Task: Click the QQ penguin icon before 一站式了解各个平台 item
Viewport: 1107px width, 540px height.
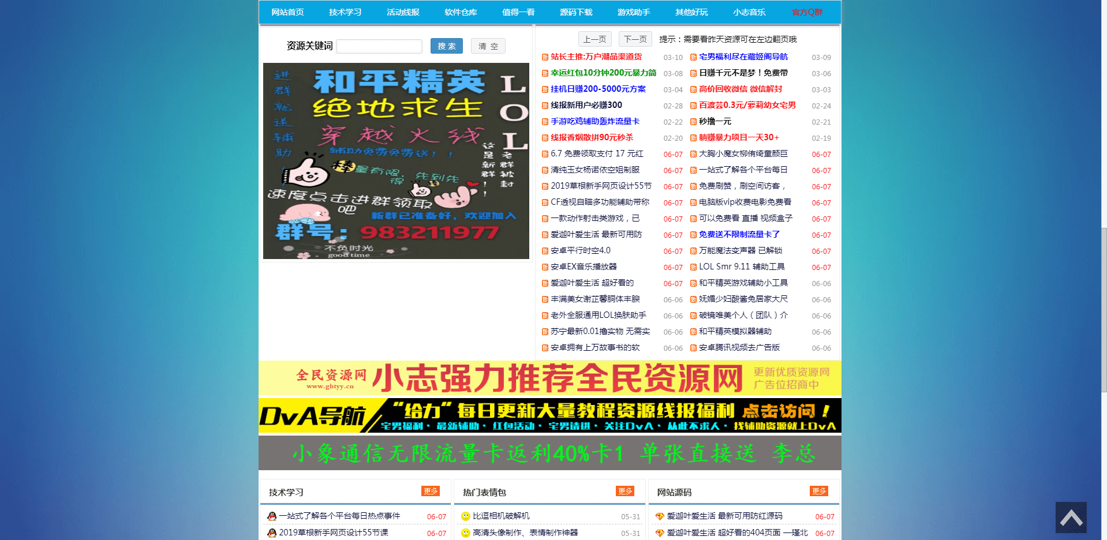Action: [x=272, y=516]
